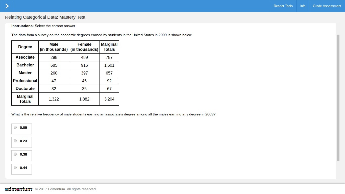Click the Bachelor marginal total 1,601
Viewport: 345px width, 194px height.
(109, 65)
